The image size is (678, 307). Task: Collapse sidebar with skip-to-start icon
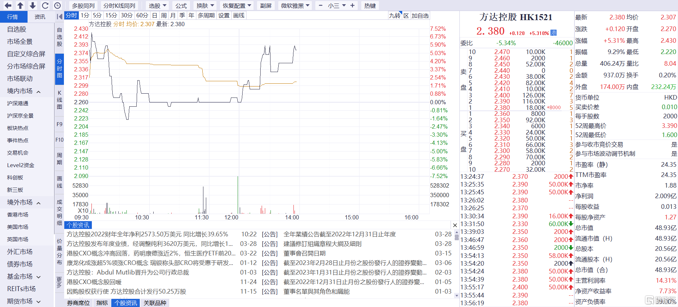59,16
